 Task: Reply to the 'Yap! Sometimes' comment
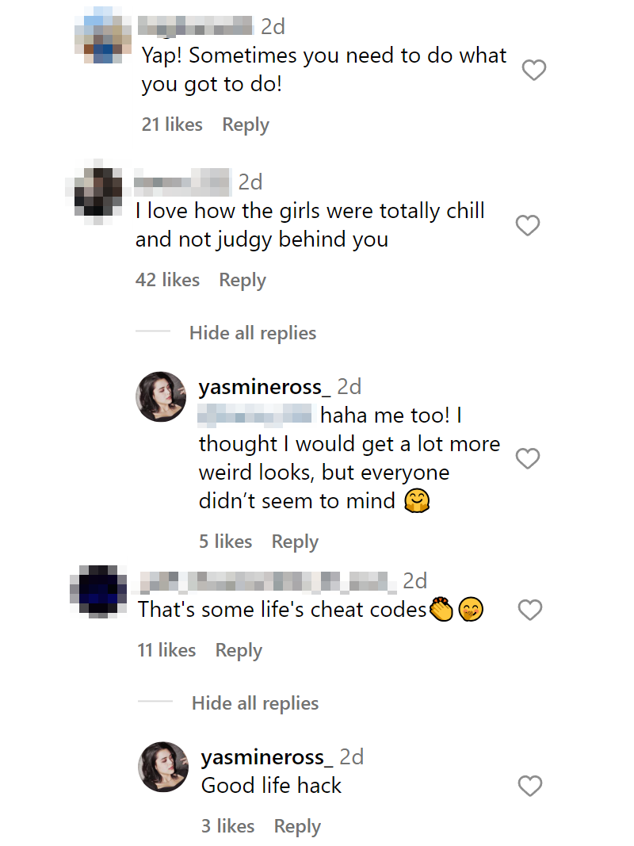246,124
